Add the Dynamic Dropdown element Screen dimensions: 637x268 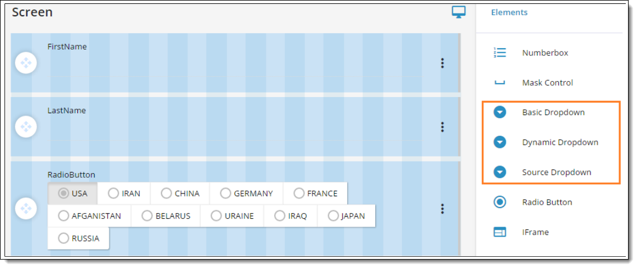coord(560,142)
